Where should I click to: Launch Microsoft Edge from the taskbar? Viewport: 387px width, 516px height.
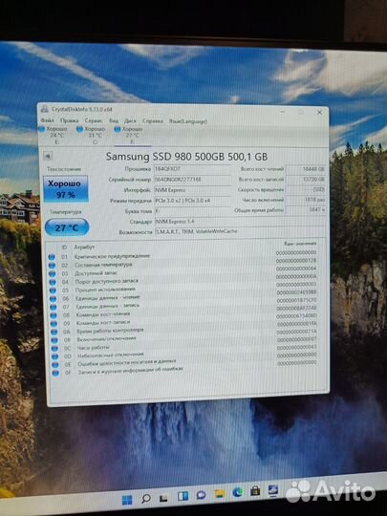pyautogui.click(x=238, y=493)
